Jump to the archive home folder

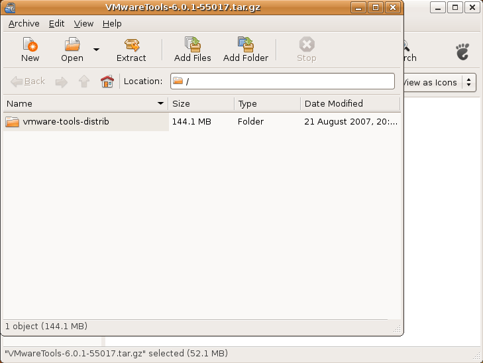(107, 81)
